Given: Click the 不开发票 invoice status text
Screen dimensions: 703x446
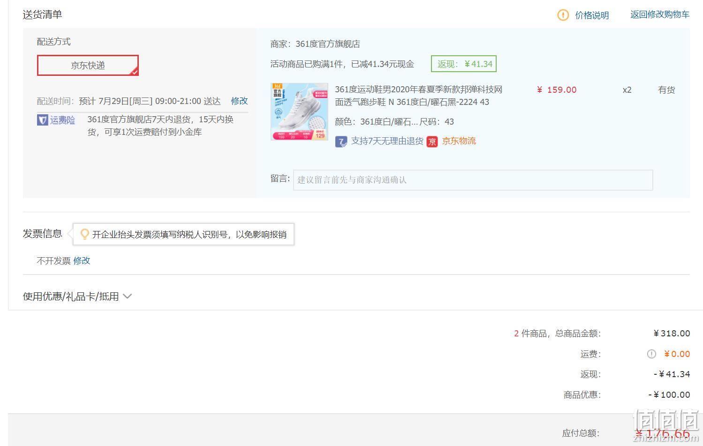Looking at the screenshot, I should click(53, 260).
